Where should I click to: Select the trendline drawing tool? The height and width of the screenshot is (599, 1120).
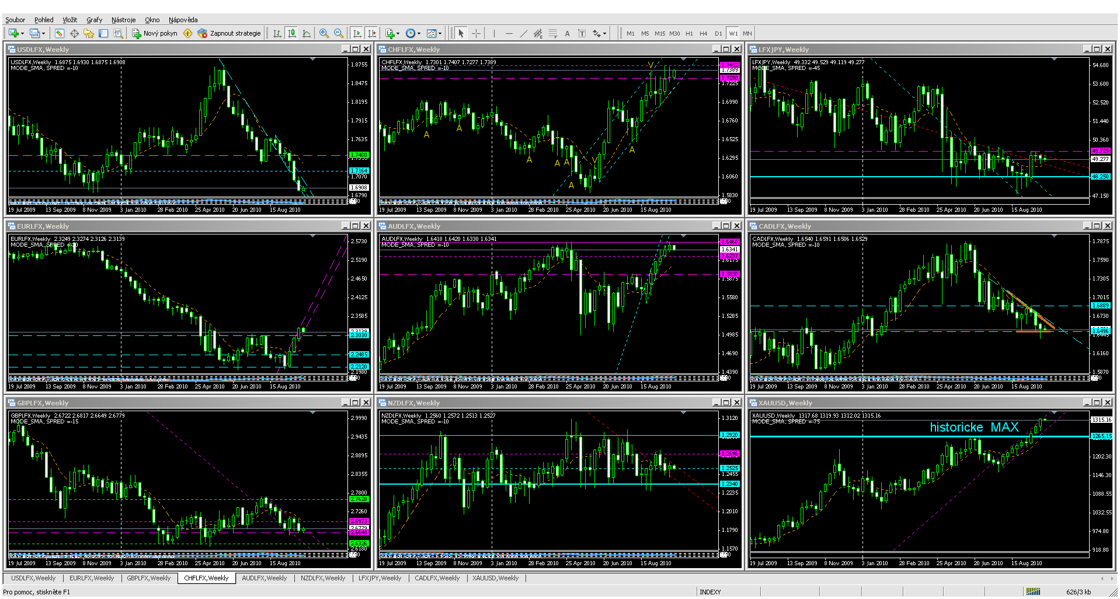coord(524,33)
